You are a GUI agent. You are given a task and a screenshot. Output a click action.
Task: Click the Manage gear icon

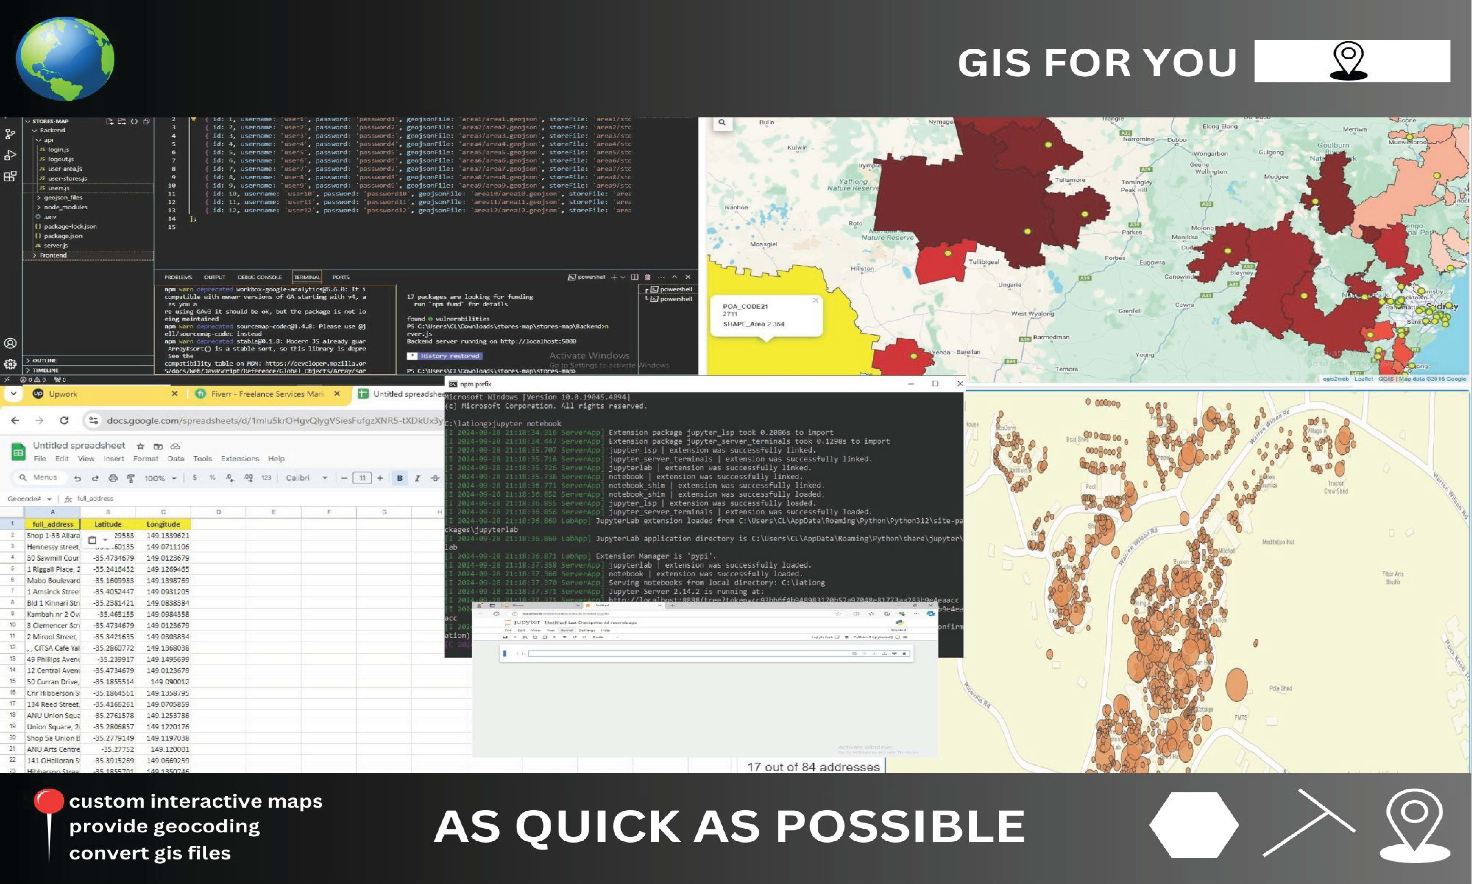[10, 364]
